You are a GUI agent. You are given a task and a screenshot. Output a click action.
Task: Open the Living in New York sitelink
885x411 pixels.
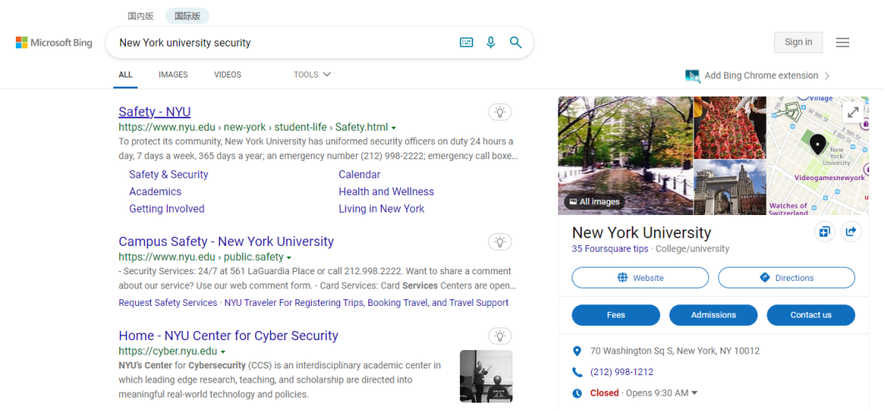(x=381, y=208)
